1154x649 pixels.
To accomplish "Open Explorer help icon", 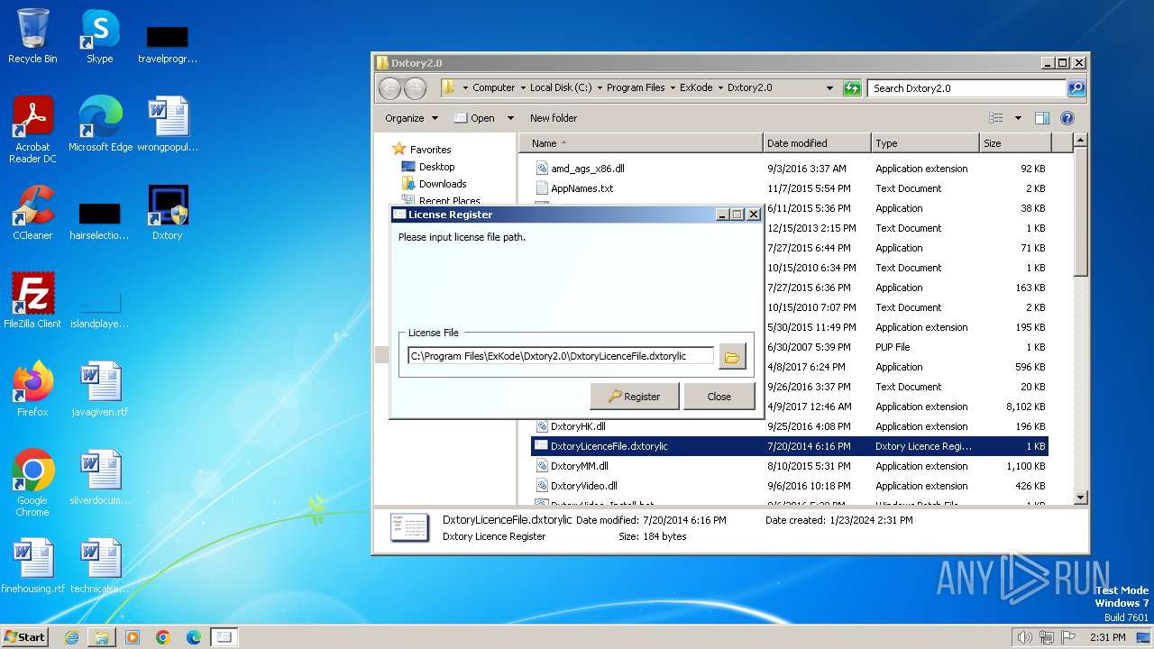I will (x=1067, y=118).
